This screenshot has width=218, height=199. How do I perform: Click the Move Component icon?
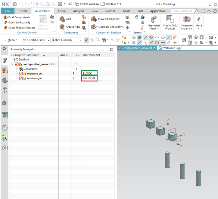pyautogui.click(x=94, y=19)
